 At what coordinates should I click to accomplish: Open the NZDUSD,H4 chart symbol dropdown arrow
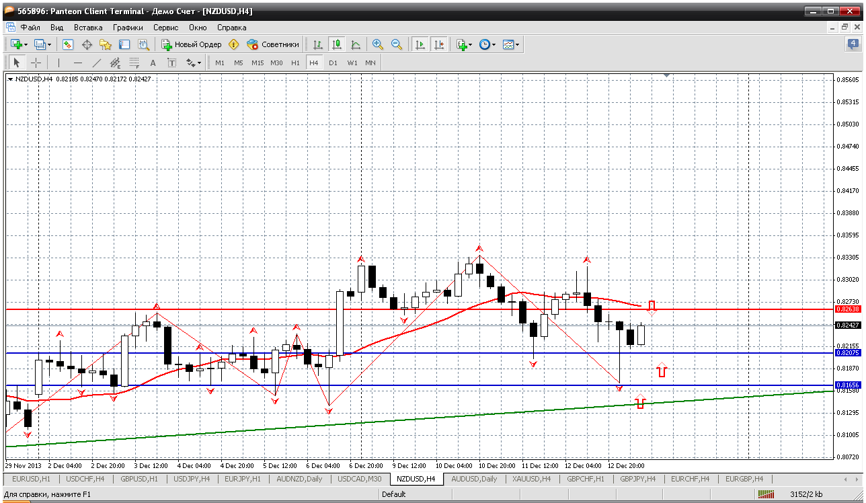coord(10,79)
